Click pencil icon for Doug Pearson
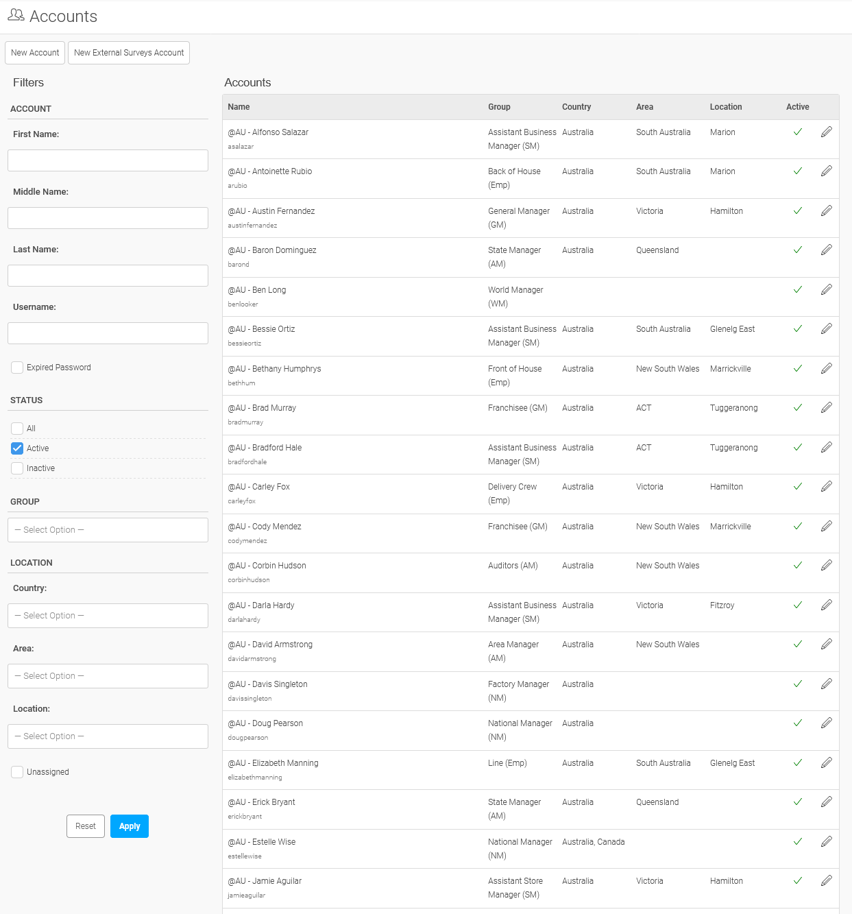This screenshot has height=914, width=852. (827, 723)
